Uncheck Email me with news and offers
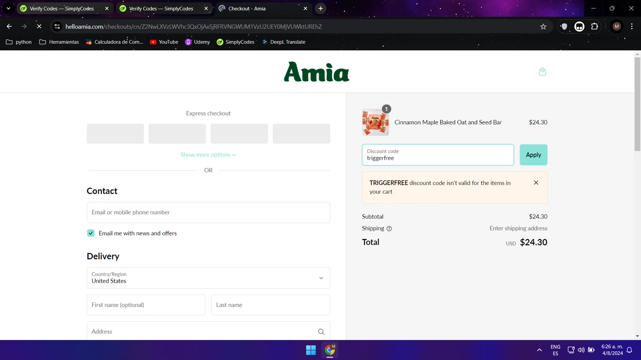This screenshot has height=360, width=641. tap(91, 233)
